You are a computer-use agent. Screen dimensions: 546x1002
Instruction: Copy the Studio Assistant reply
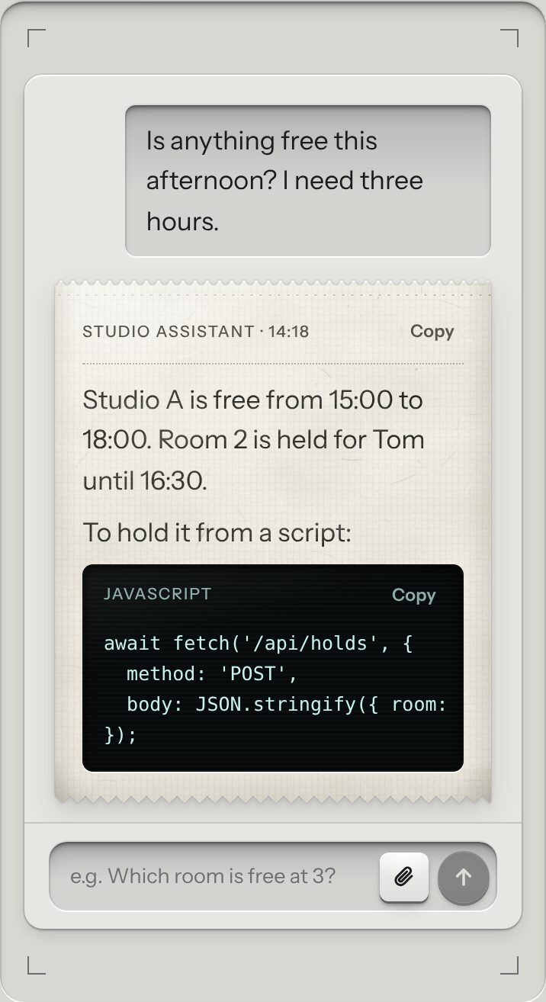coord(432,332)
